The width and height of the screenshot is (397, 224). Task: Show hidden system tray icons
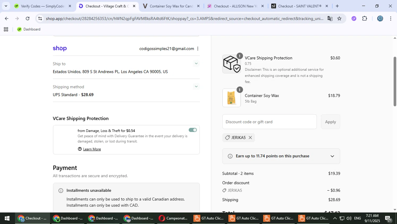tap(335, 218)
